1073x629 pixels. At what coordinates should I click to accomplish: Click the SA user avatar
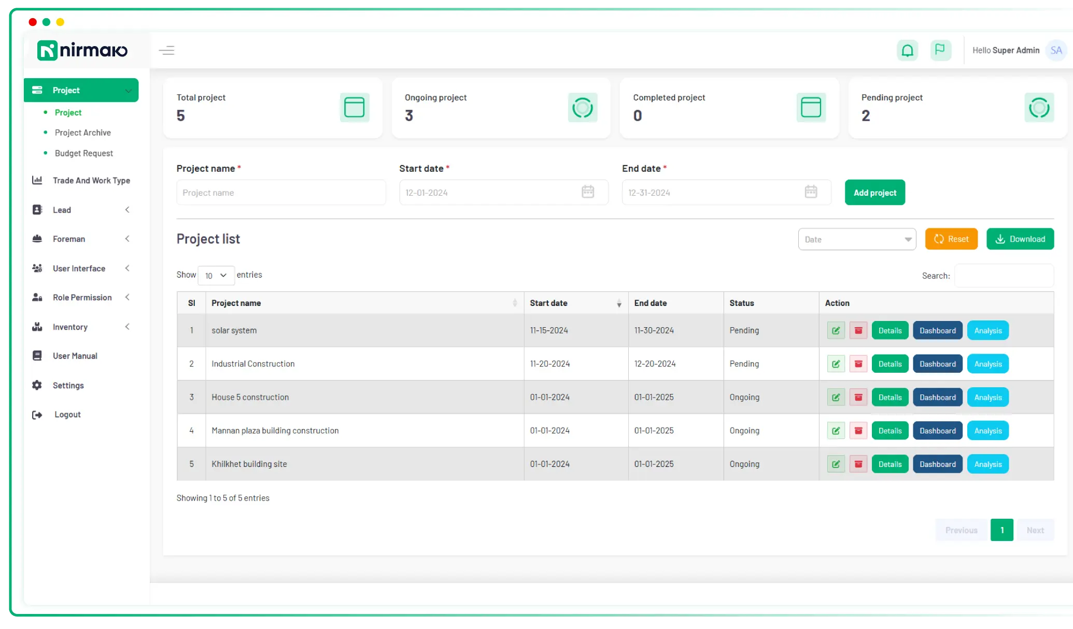point(1056,51)
